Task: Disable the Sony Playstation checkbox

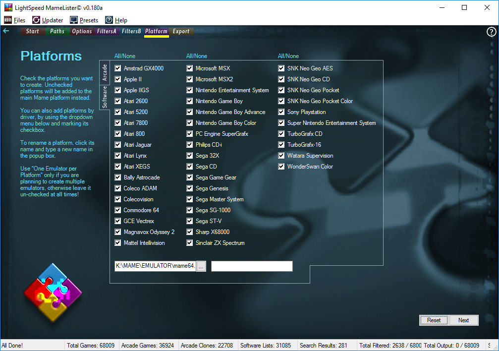Action: tap(281, 112)
